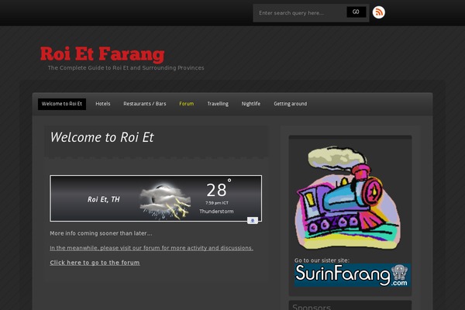Click the Sponsors section heading

click(312, 306)
